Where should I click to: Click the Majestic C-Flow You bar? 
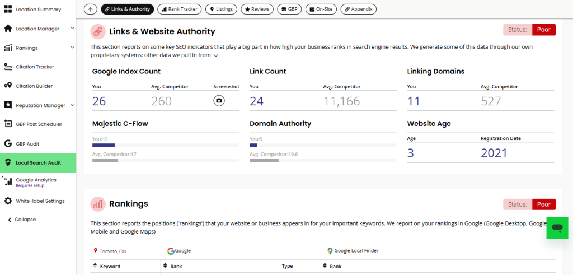[104, 145]
